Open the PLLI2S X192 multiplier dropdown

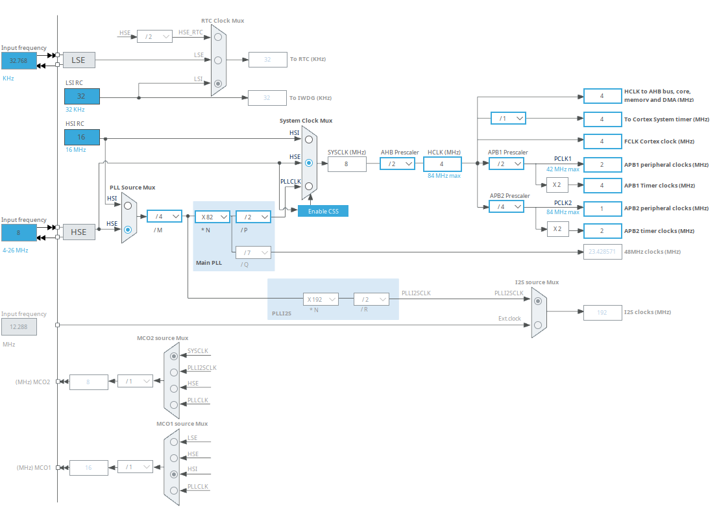(x=321, y=299)
